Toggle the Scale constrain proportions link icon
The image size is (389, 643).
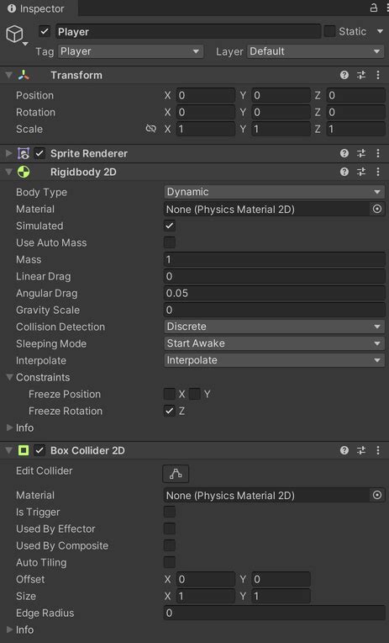(150, 129)
